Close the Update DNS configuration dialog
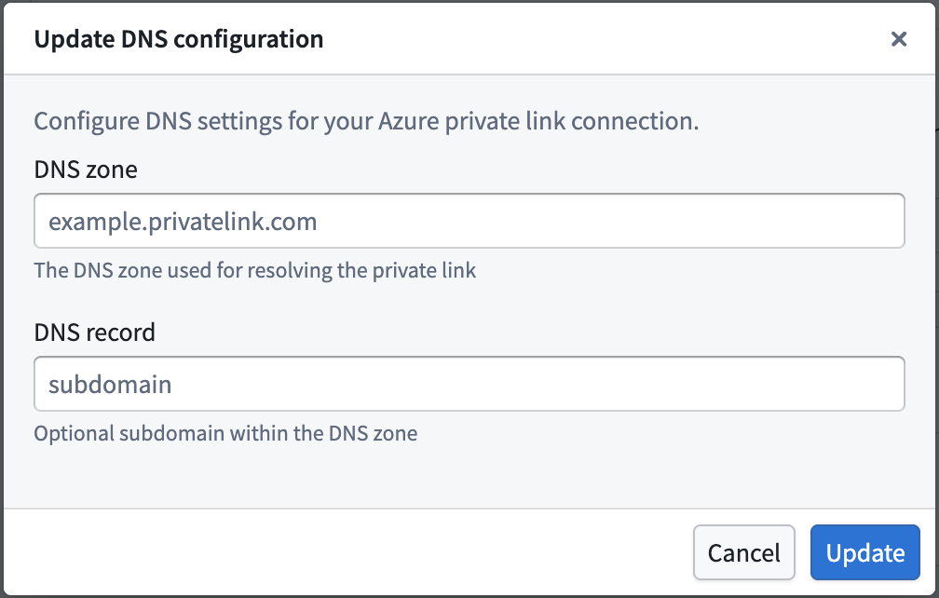 [x=899, y=39]
